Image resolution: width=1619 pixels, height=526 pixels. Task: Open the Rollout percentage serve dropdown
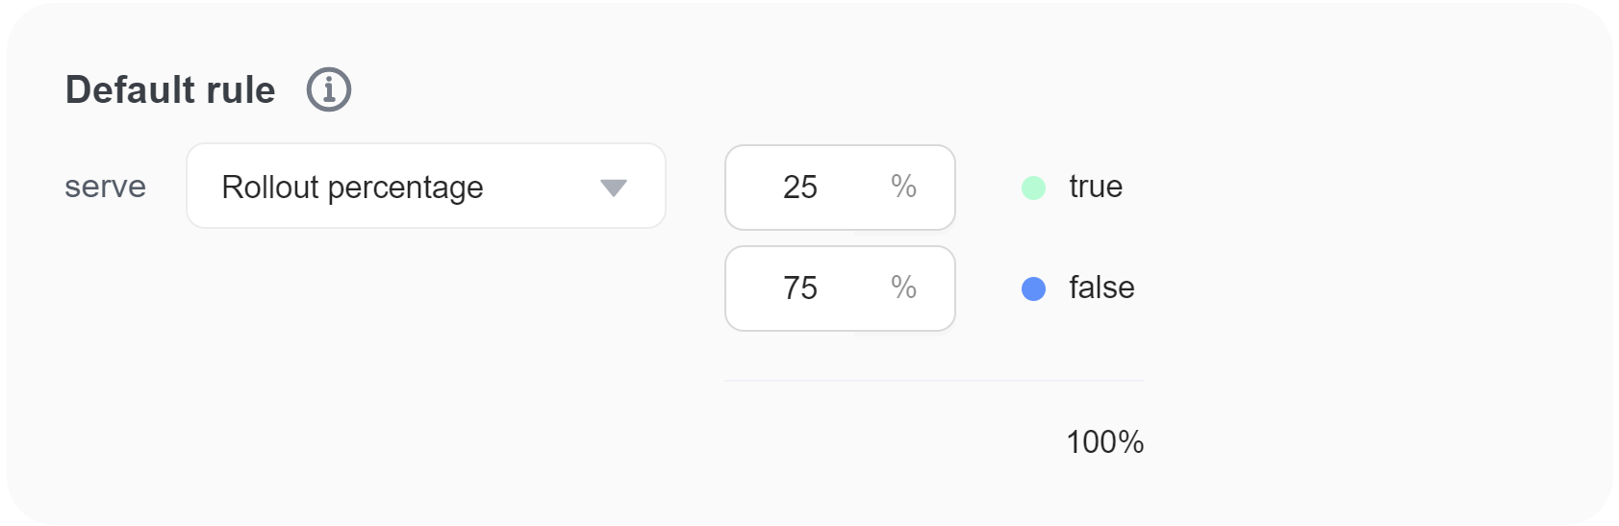click(x=425, y=187)
